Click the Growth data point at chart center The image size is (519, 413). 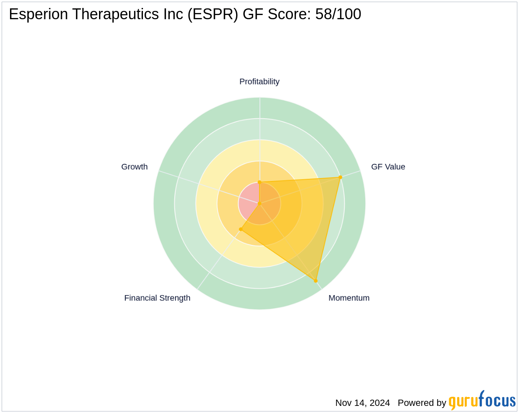[x=259, y=204]
